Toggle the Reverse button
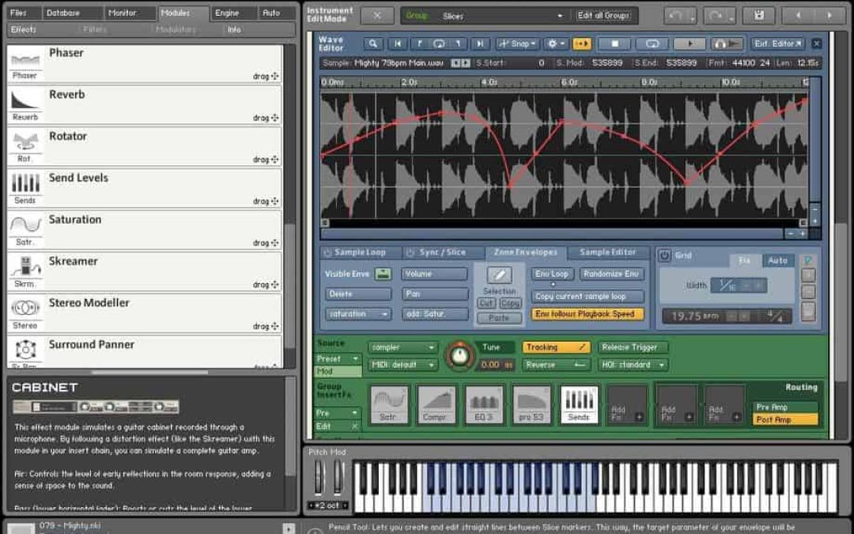Screen dimensions: 854x534 556,365
